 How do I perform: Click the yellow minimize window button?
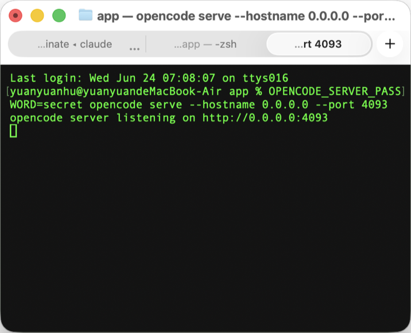(x=37, y=15)
